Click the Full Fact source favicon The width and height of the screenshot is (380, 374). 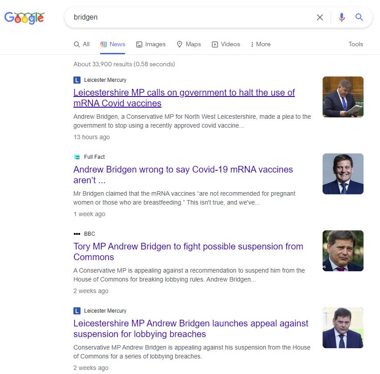click(77, 157)
